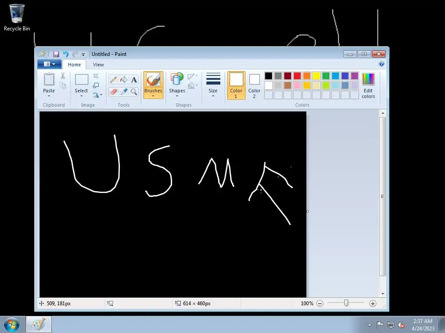This screenshot has width=445, height=333.
Task: Click the Edit colors rainbow icon
Action: pyautogui.click(x=369, y=79)
